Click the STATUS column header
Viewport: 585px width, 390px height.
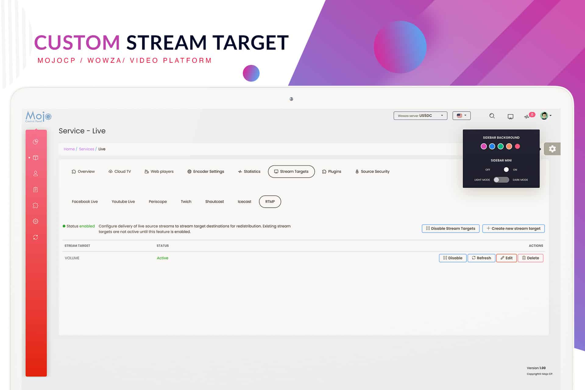pyautogui.click(x=163, y=246)
